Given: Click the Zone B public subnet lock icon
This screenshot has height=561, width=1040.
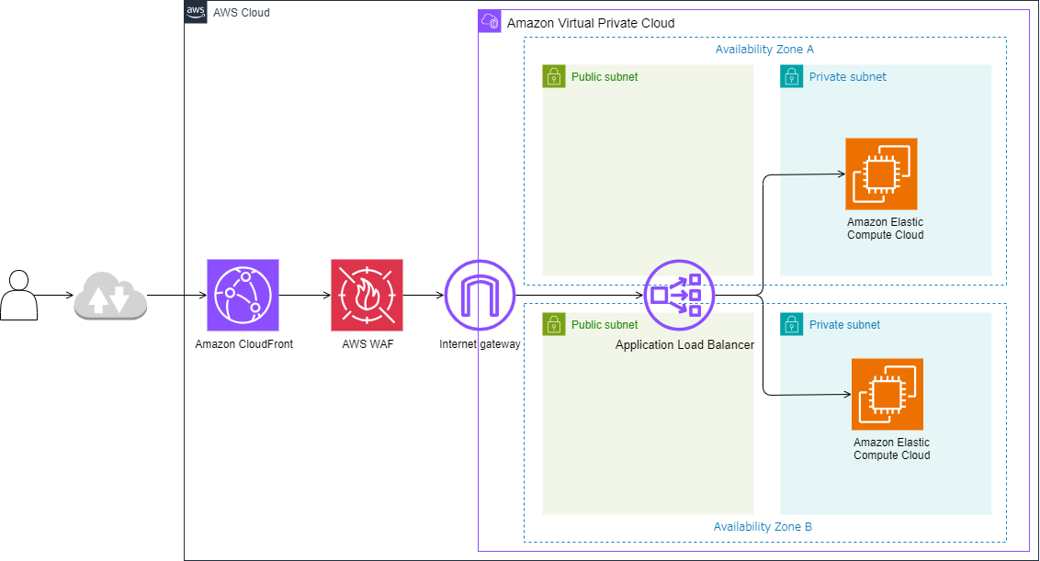Looking at the screenshot, I should coord(554,324).
